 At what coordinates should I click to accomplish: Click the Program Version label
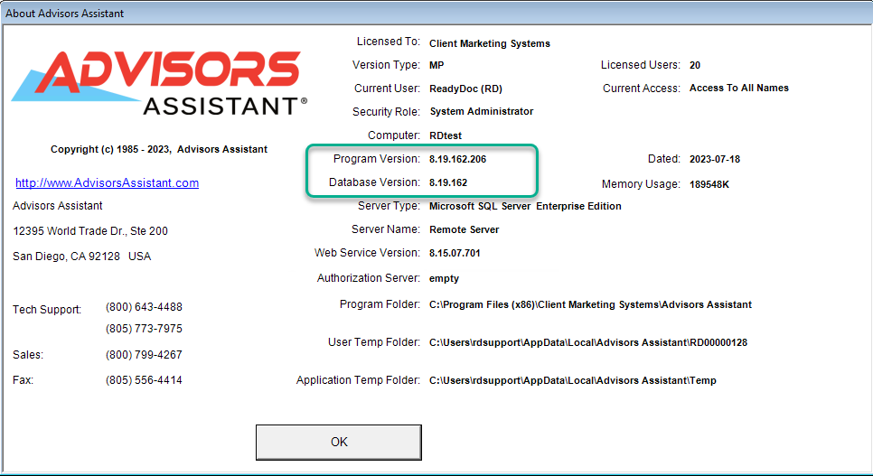(376, 159)
